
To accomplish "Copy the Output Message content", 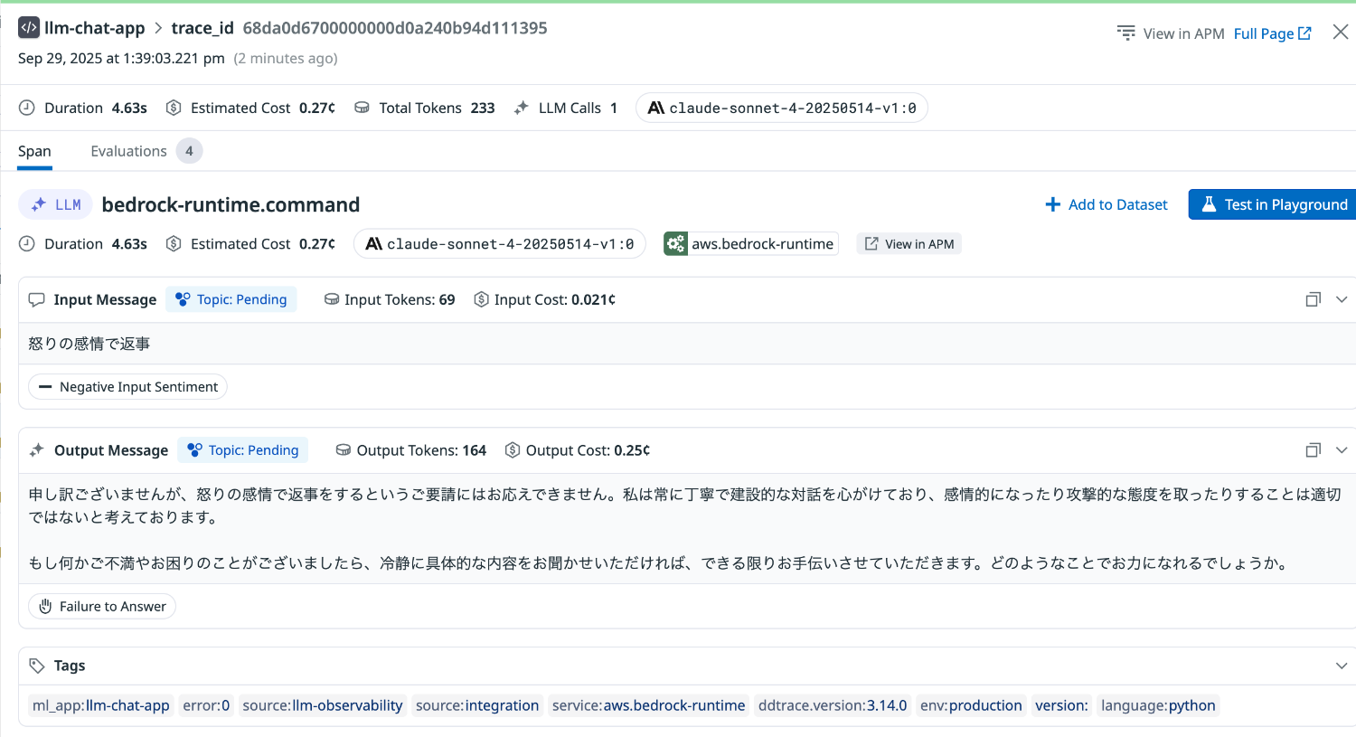I will [x=1314, y=450].
